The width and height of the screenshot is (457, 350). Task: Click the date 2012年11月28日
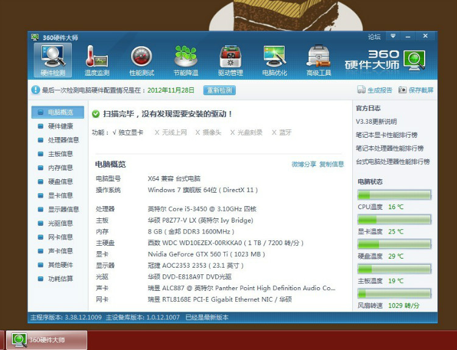[x=171, y=90]
